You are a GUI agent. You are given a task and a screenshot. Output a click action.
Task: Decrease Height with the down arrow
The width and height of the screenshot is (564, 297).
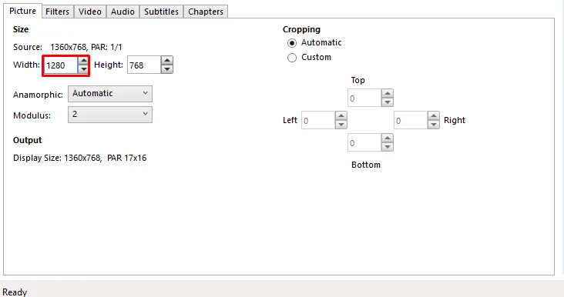(x=167, y=69)
